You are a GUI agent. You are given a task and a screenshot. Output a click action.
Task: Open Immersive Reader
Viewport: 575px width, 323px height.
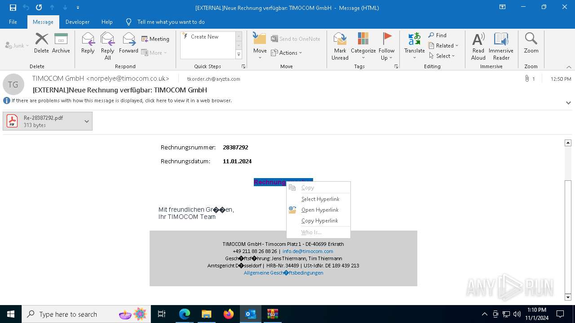click(501, 46)
